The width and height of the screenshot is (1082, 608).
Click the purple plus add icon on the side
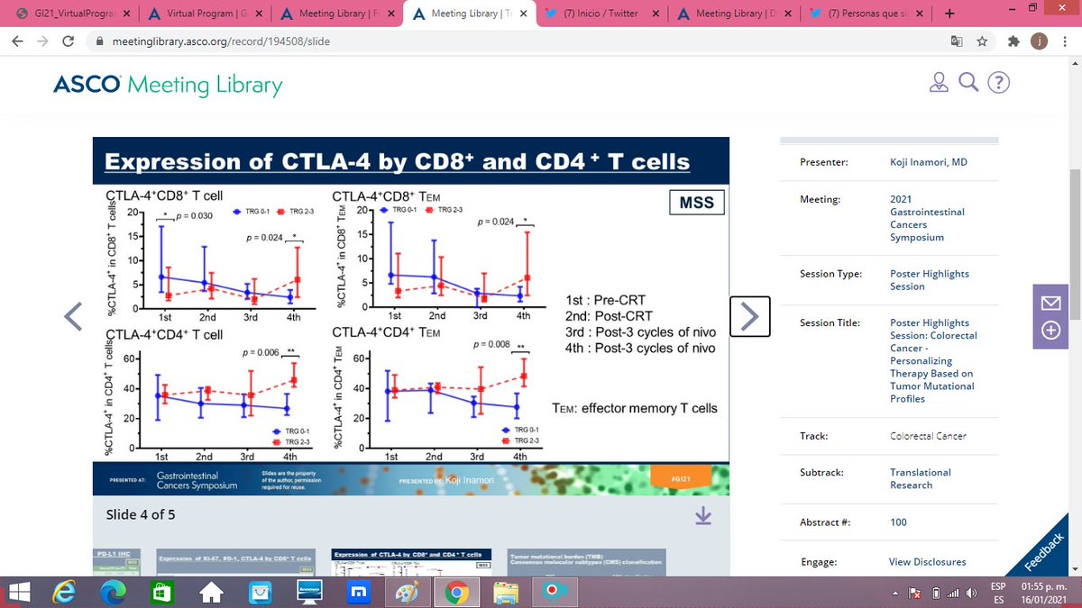click(1050, 331)
